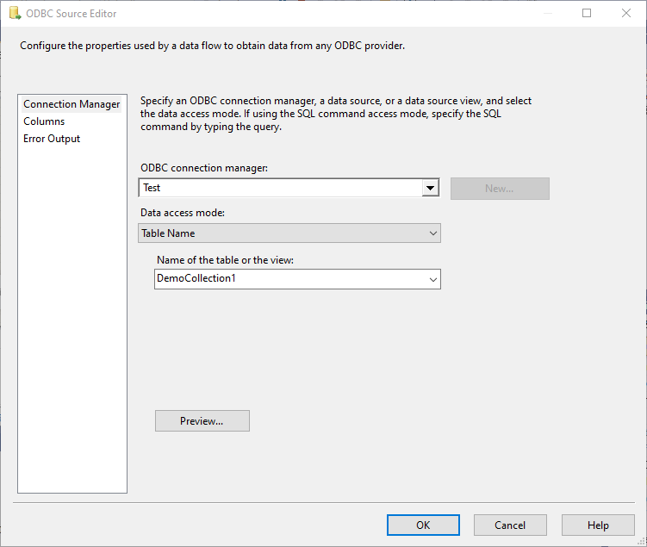Close the ODBC Source Editor dialog
Screen dimensions: 647x547
click(x=626, y=14)
